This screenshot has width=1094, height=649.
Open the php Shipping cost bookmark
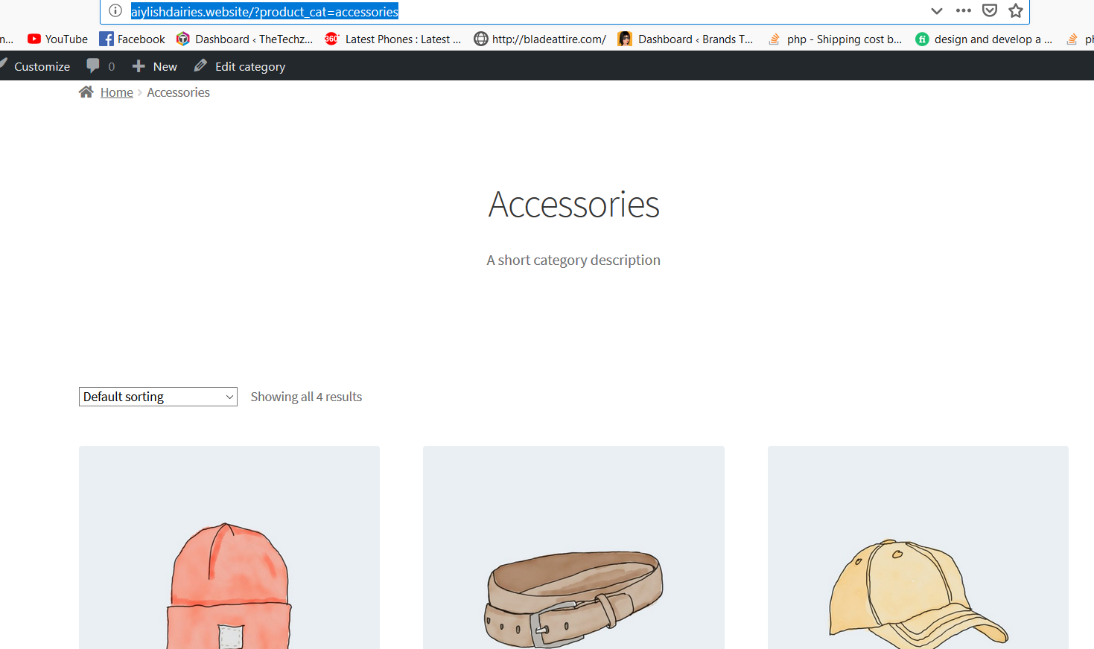pos(836,39)
